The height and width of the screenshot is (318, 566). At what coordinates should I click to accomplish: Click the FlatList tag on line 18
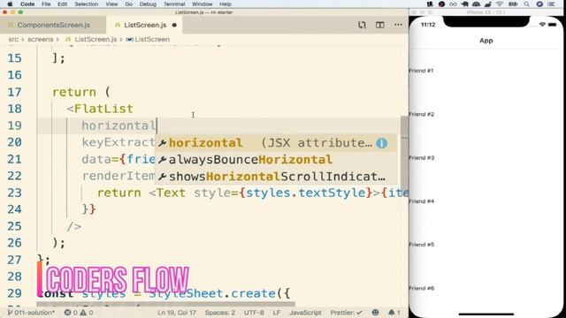pos(103,109)
